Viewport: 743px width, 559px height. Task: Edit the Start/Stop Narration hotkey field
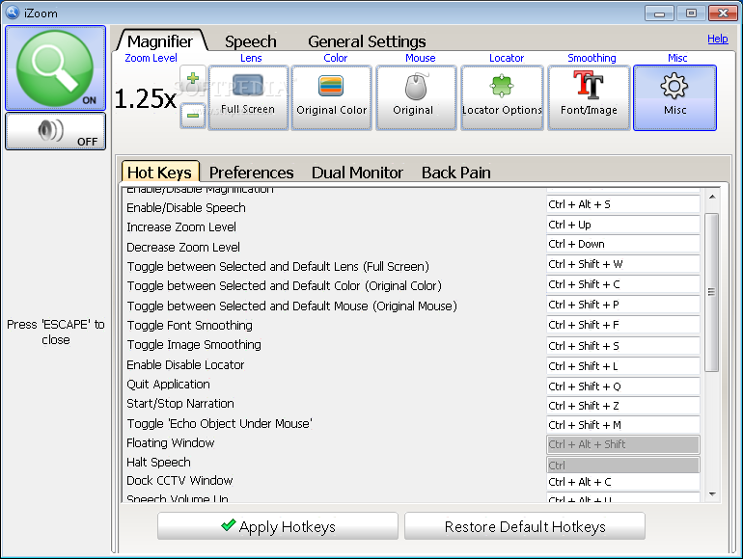click(x=623, y=406)
